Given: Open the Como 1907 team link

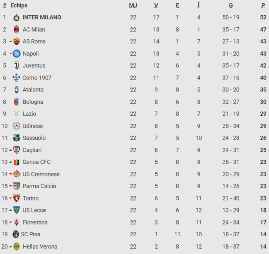Looking at the screenshot, I should click(x=37, y=78).
